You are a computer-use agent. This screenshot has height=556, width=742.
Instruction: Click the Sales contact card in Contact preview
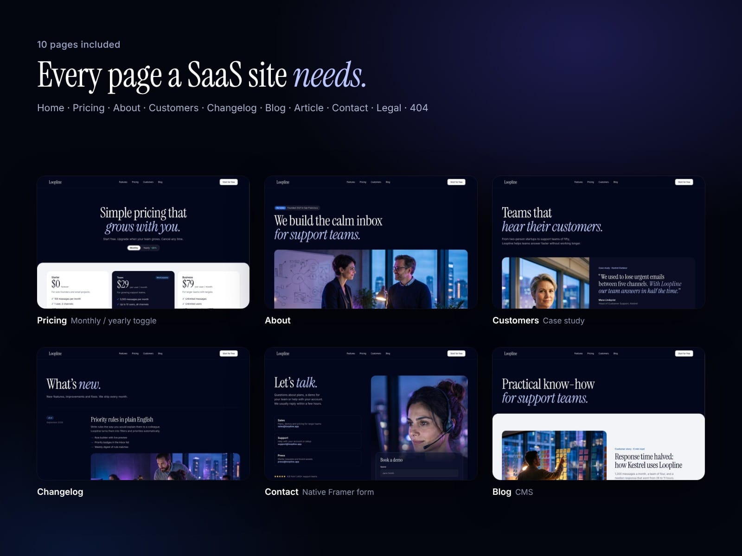[318, 423]
